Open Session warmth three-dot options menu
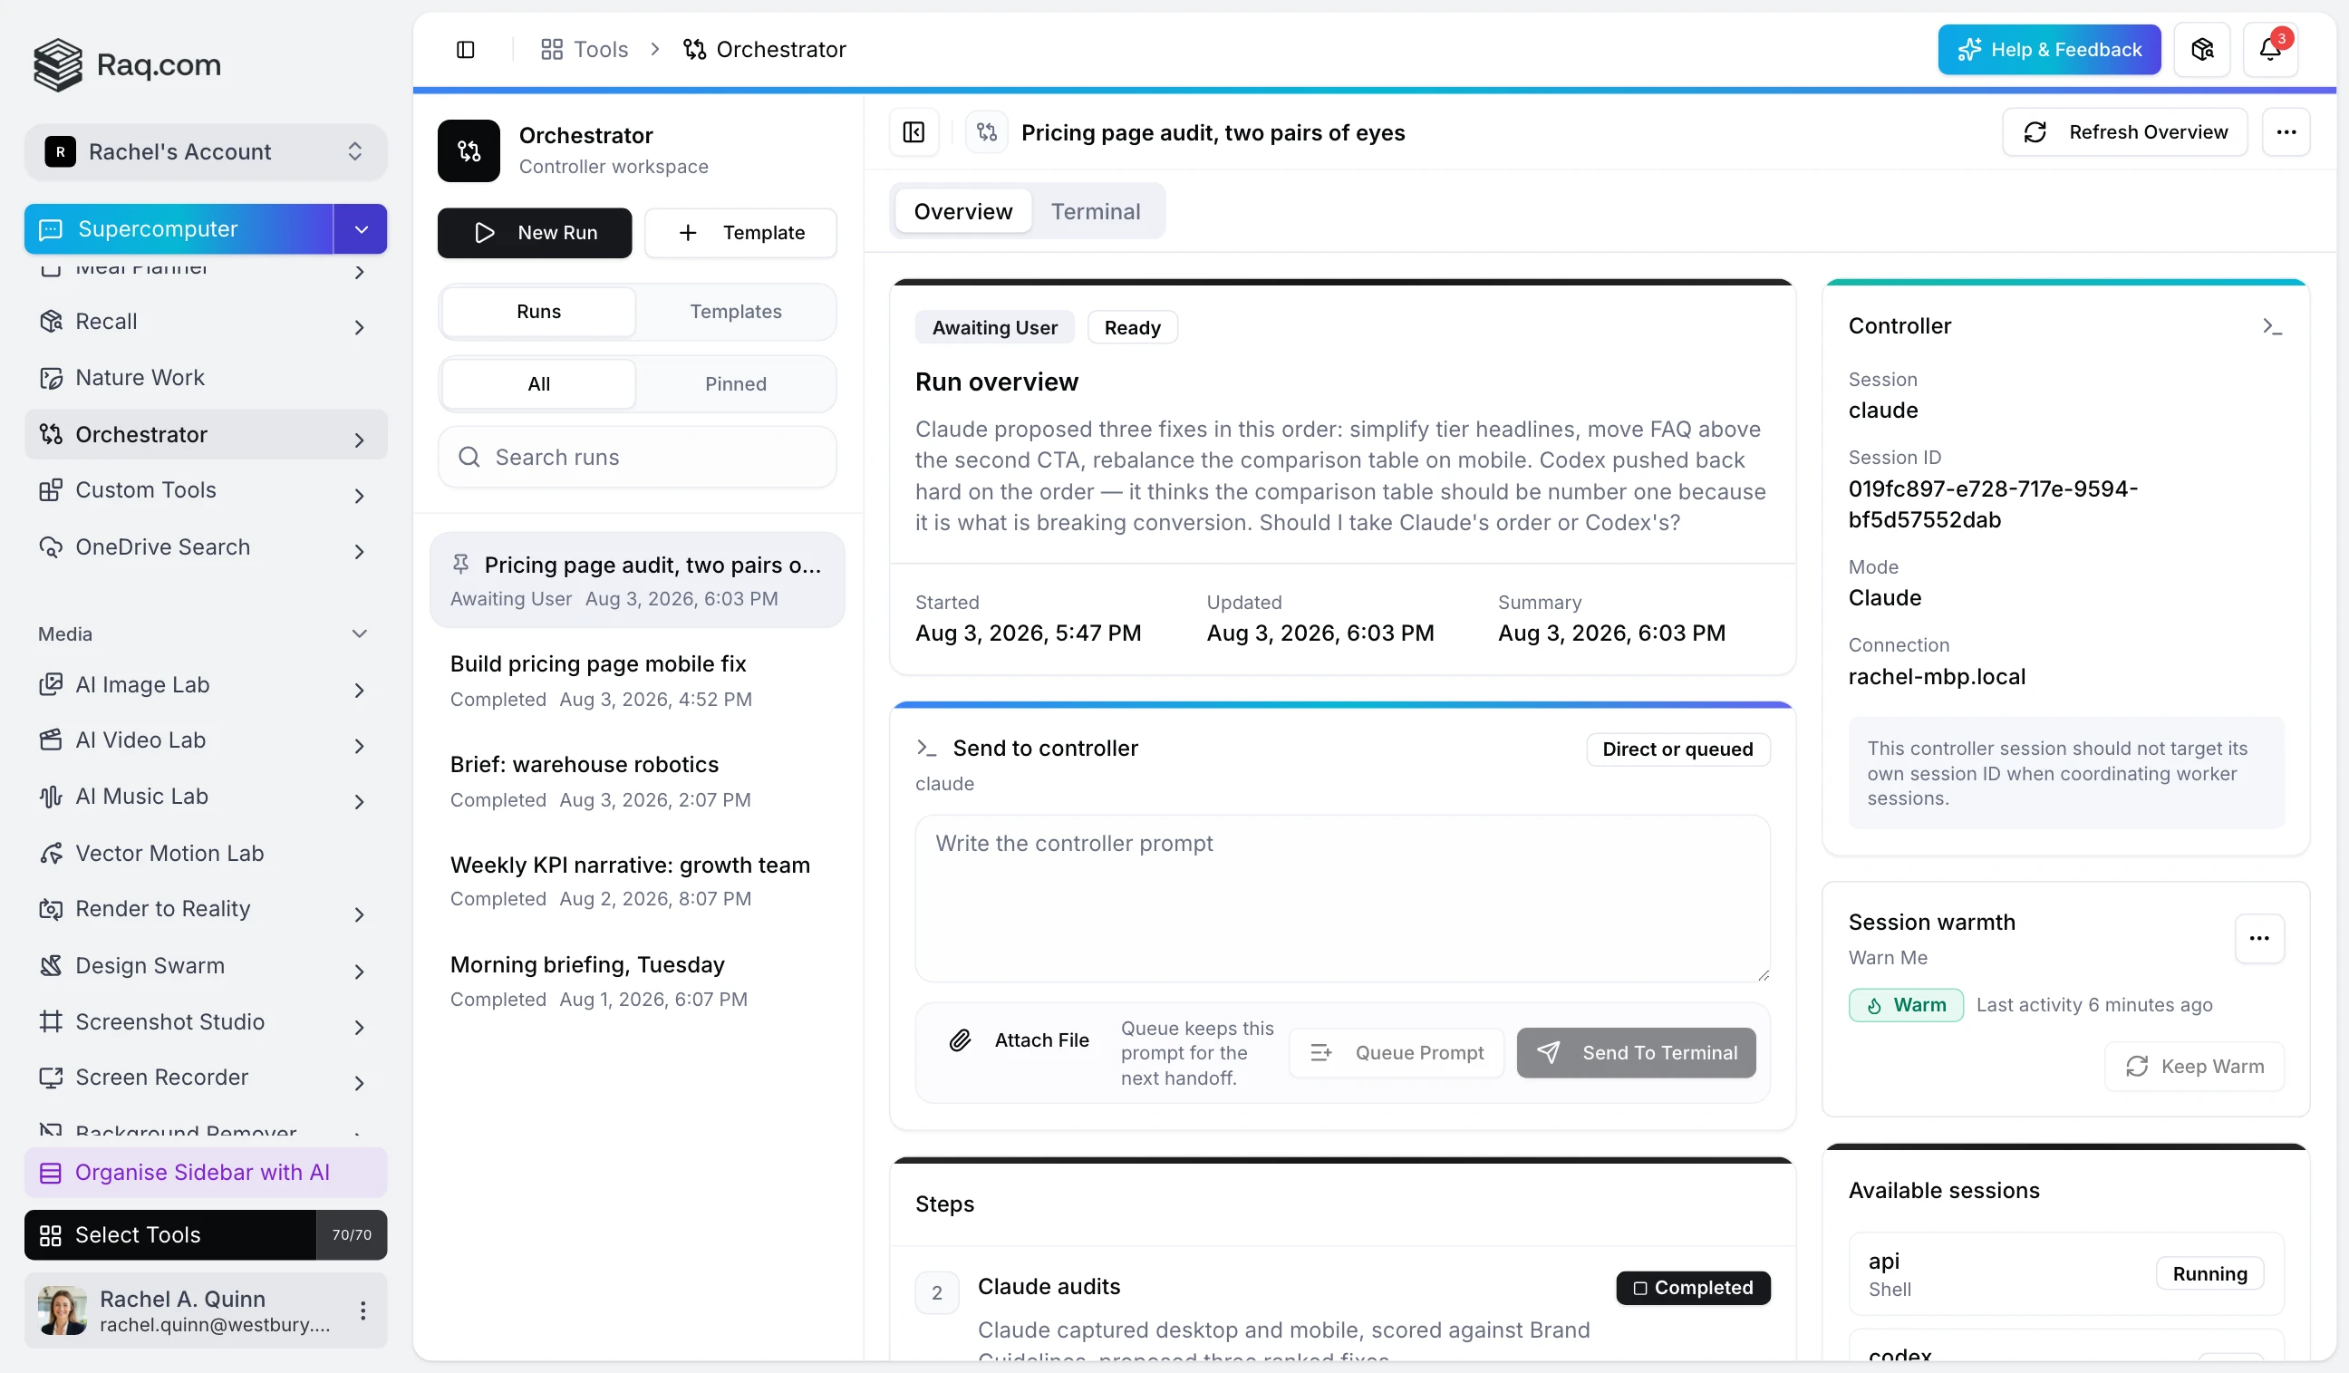Image resolution: width=2349 pixels, height=1373 pixels. pyautogui.click(x=2258, y=938)
